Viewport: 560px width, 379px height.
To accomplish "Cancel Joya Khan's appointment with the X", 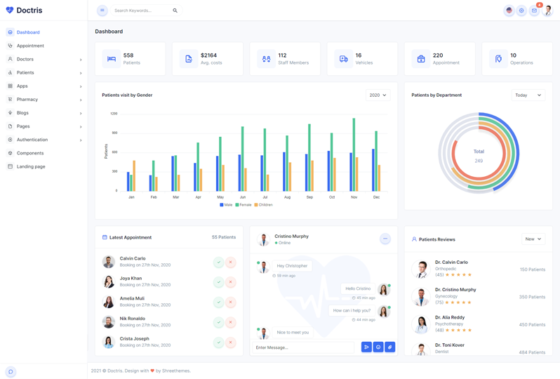I will 231,282.
